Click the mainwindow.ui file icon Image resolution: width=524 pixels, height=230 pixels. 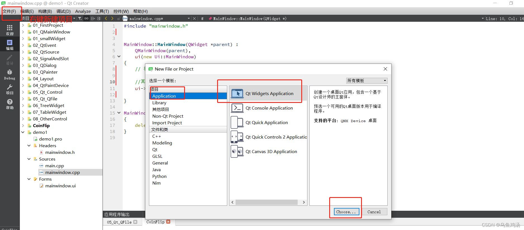coord(41,186)
